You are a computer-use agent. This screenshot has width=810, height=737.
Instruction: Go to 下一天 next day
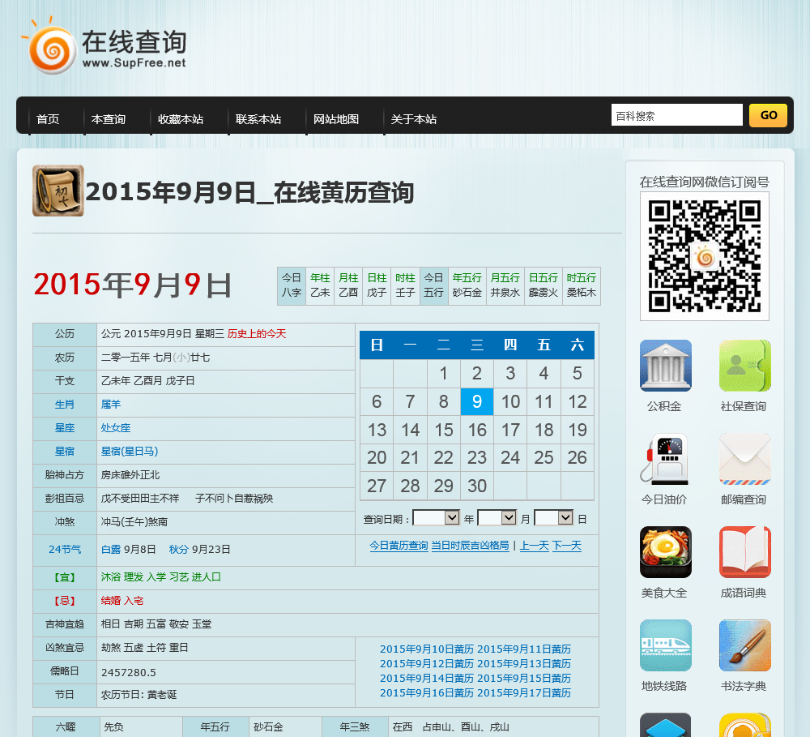point(567,546)
